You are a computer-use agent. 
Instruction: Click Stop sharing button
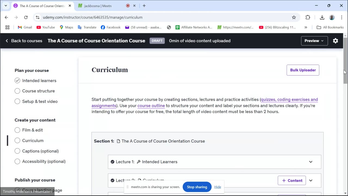pos(197,187)
